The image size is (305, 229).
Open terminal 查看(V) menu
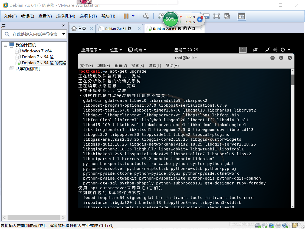pyautogui.click(x=121, y=66)
